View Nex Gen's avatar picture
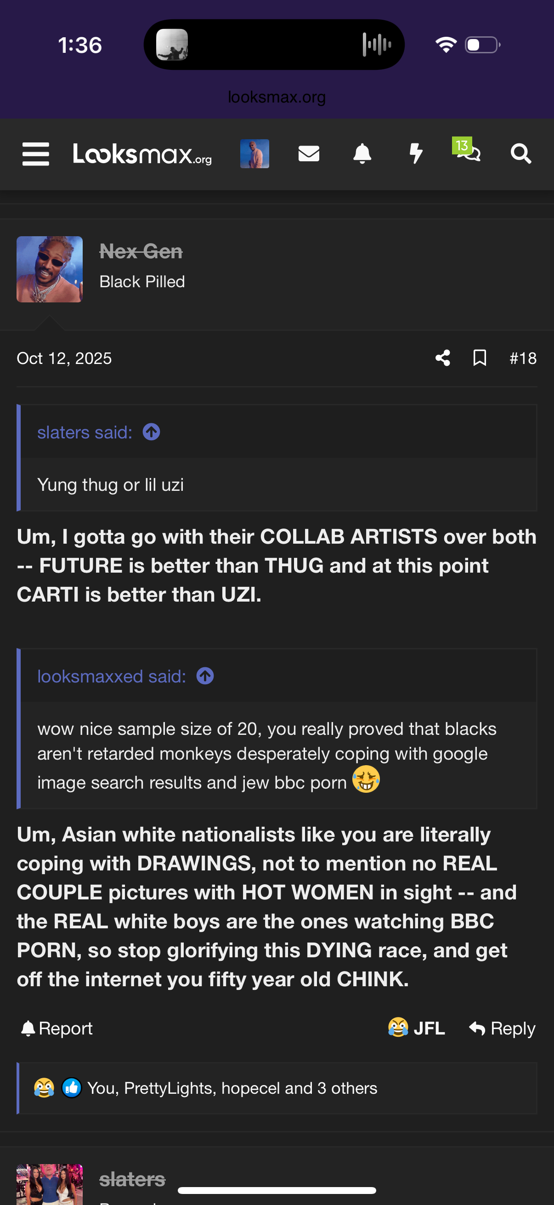 click(50, 269)
